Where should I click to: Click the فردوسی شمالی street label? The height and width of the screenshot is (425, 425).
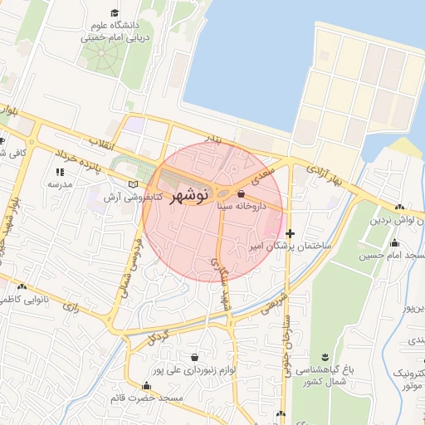(x=132, y=269)
